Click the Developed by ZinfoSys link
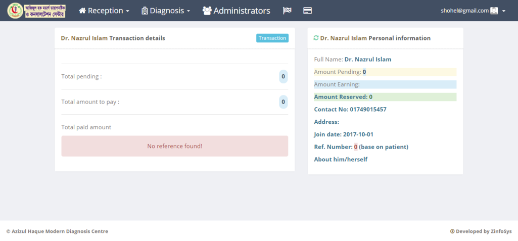This screenshot has height=241, width=518. [484, 231]
